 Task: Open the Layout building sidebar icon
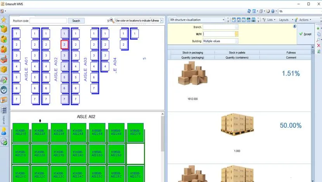[x=4, y=110]
